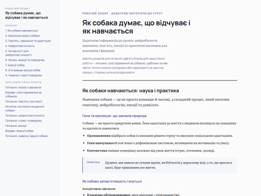Go to 'Питання: умвельт вашої собаки'

(27, 136)
